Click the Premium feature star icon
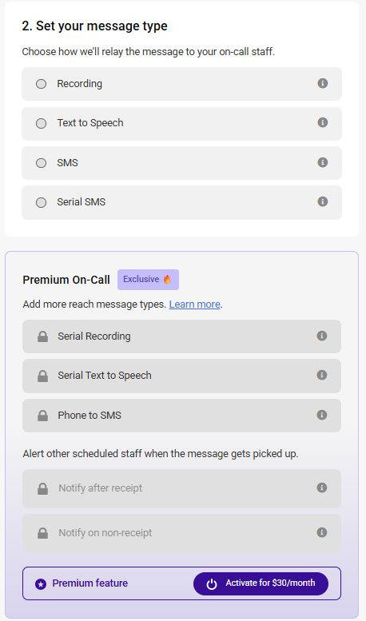Screen dimensions: 366x621 point(41,583)
